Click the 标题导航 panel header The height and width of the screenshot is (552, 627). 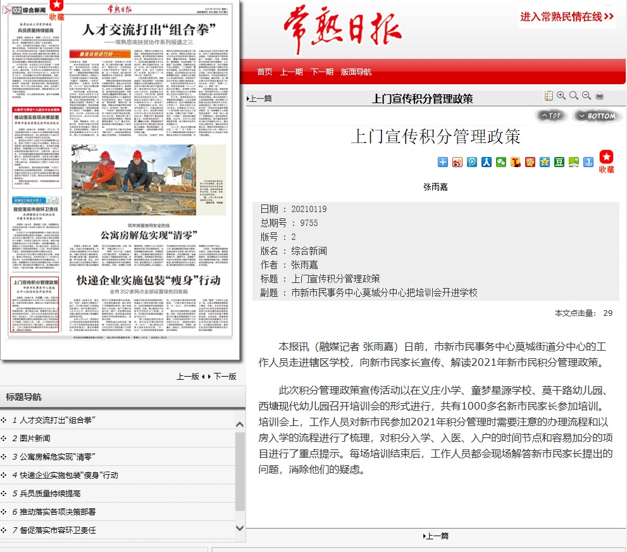click(x=123, y=397)
